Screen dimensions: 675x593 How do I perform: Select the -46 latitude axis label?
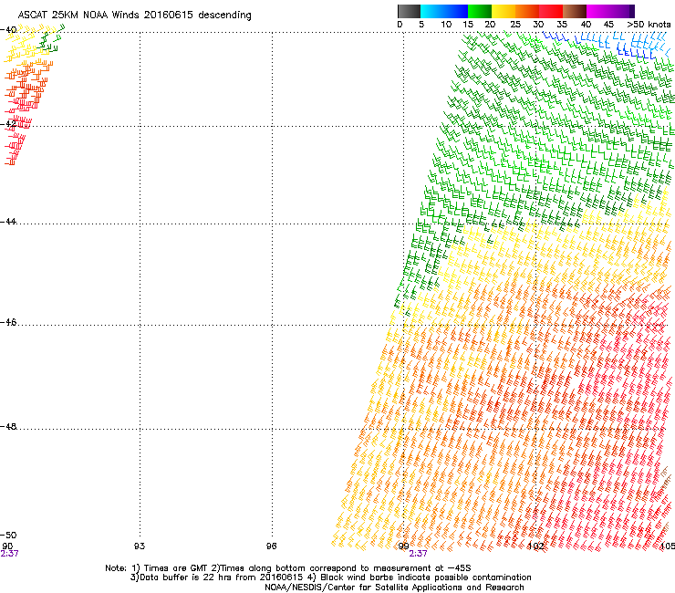click(x=8, y=322)
